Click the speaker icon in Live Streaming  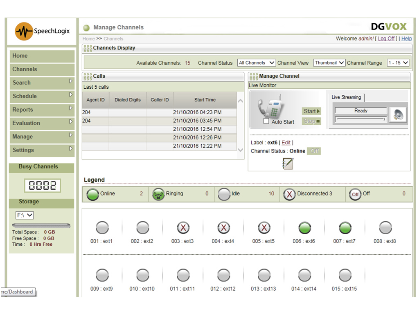click(398, 115)
